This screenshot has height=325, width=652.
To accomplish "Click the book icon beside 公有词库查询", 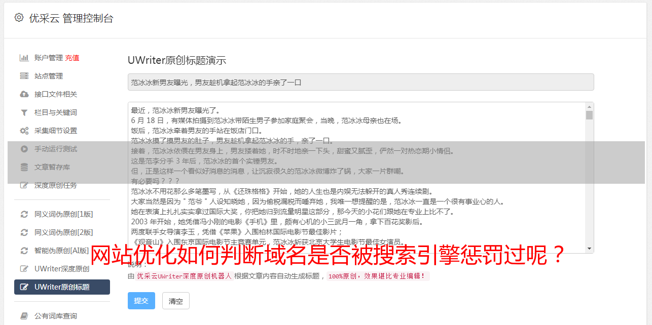I will (24, 316).
